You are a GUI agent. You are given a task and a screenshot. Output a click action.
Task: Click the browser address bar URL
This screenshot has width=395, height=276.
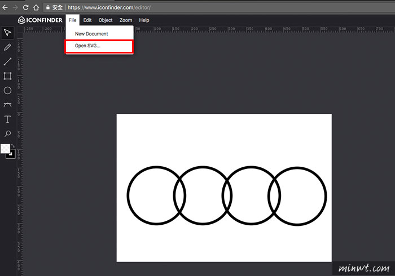[x=109, y=7]
